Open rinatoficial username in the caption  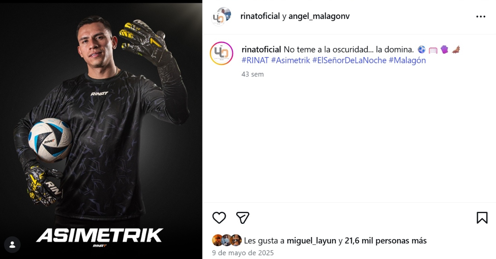tap(261, 49)
